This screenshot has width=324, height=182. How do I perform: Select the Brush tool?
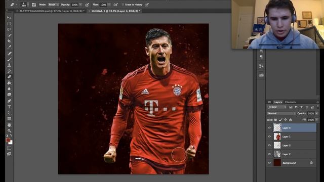click(9, 60)
